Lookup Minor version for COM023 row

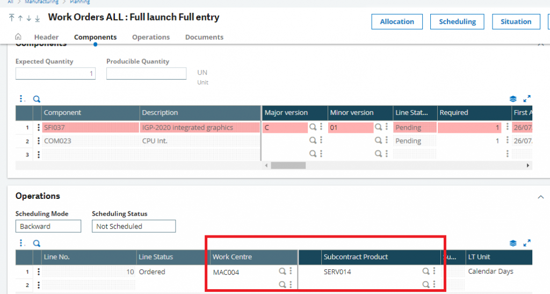tap(378, 140)
